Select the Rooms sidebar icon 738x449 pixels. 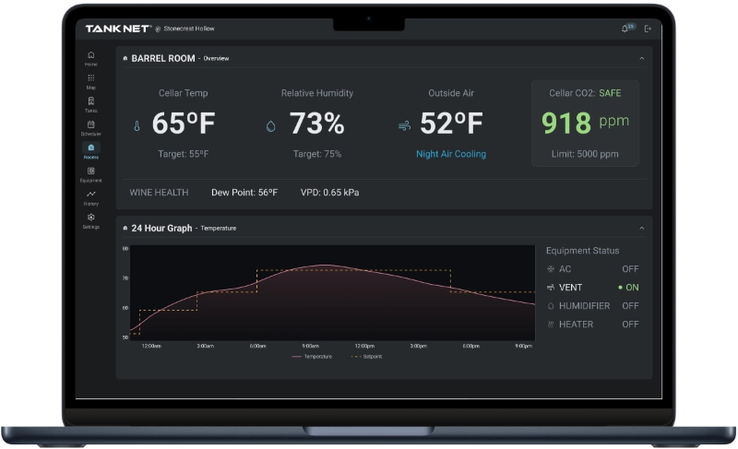90,148
